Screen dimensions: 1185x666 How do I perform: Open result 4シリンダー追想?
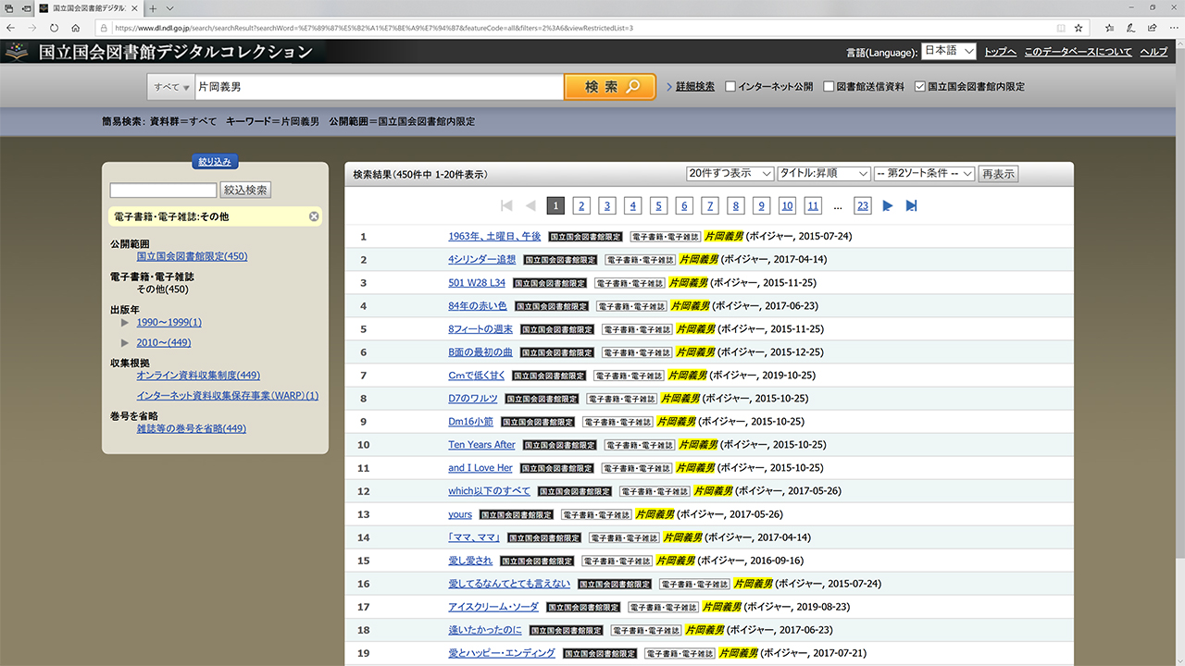[482, 260]
